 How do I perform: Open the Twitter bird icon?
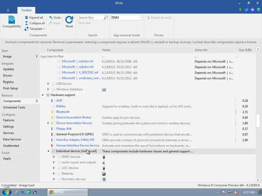(246, 10)
